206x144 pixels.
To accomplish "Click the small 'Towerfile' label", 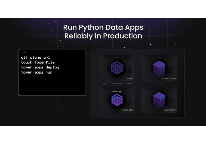I will click(129, 83).
